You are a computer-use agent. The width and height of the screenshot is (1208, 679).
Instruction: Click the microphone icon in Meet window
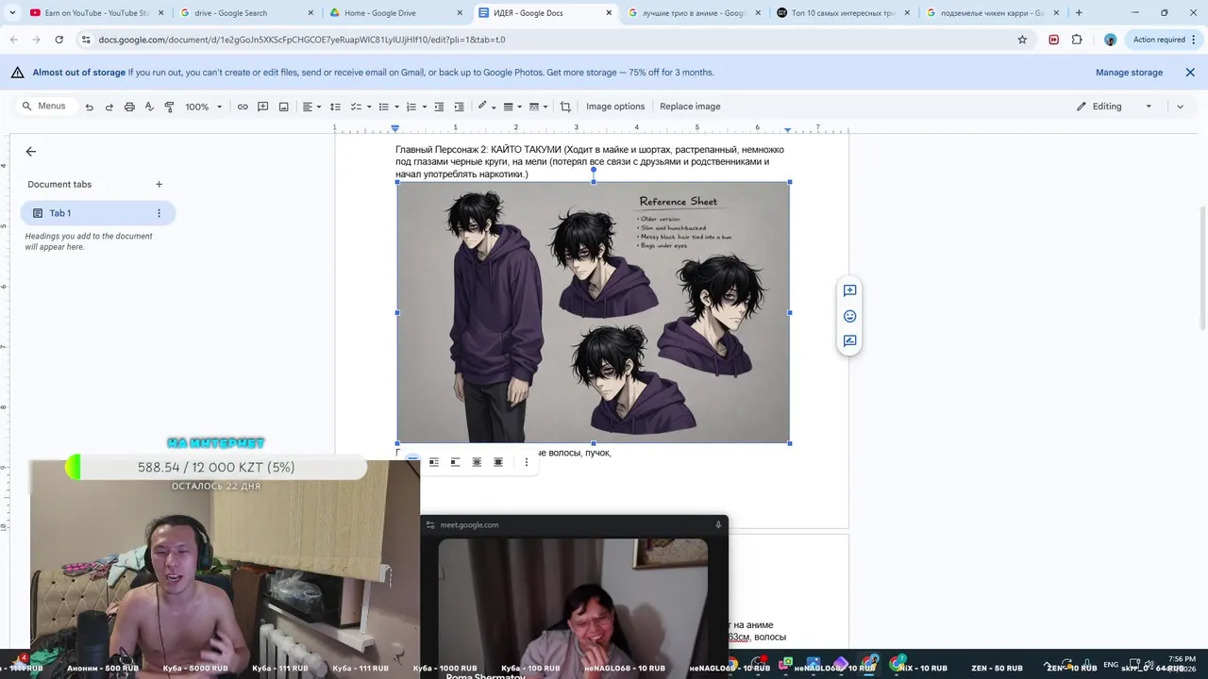pos(718,524)
